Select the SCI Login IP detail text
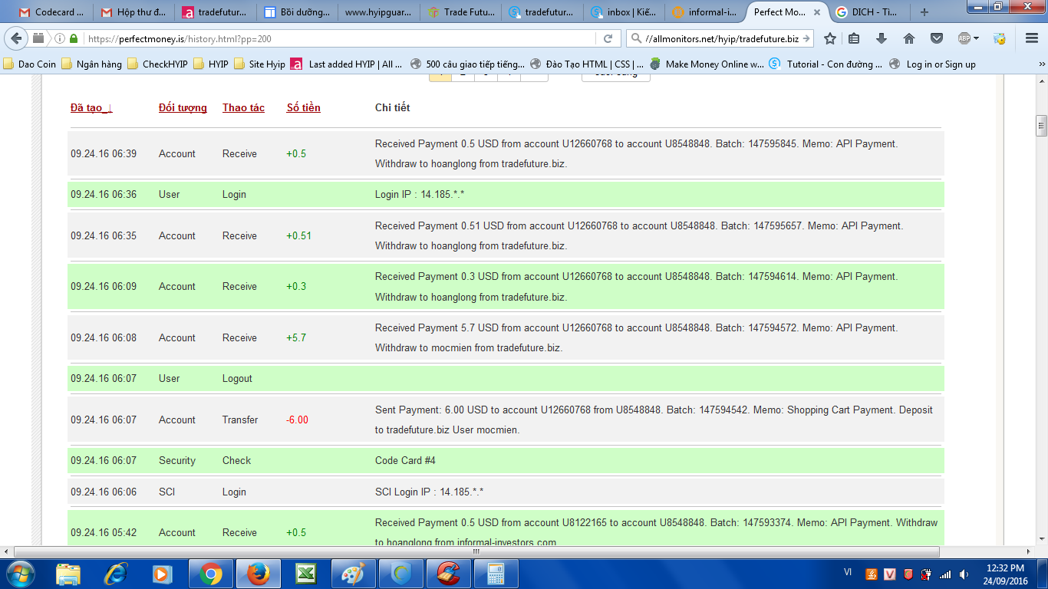 (x=430, y=492)
